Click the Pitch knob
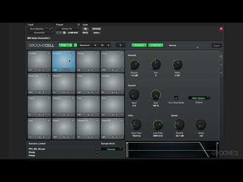The height and width of the screenshot is (182, 243). pos(177,64)
